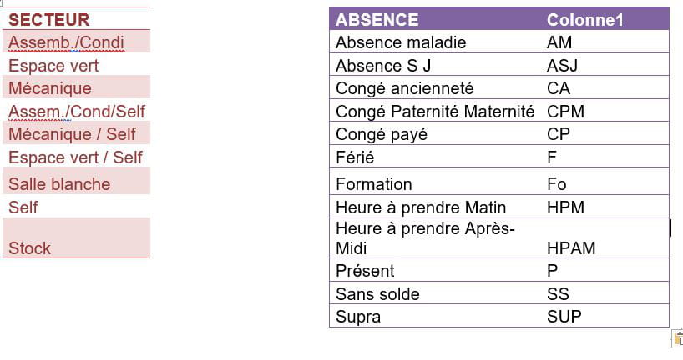The width and height of the screenshot is (683, 360).
Task: Select the Heure à prendre Matin cell
Action: click(436, 207)
